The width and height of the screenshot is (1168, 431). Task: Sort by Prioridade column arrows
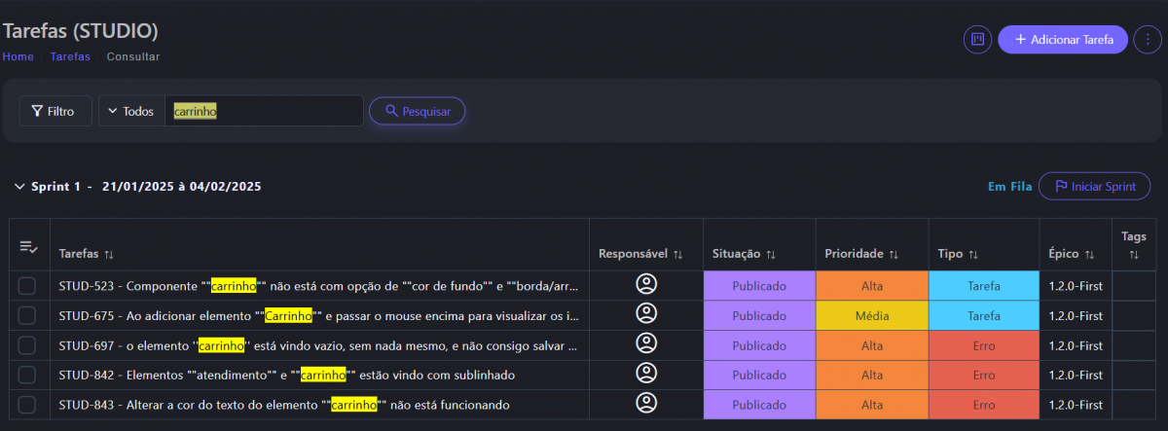coord(892,254)
